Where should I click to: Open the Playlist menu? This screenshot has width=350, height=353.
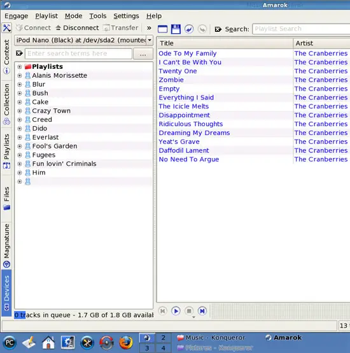pyautogui.click(x=46, y=16)
